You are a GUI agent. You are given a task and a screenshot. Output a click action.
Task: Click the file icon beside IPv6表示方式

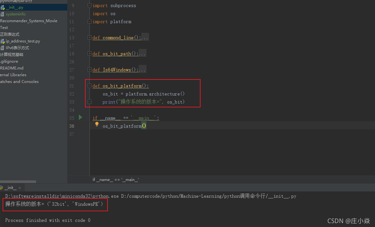[2, 48]
